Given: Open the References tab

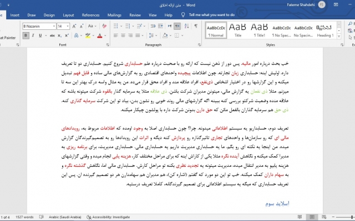Looking at the screenshot, I should tap(90, 15).
